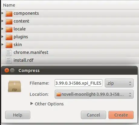Click the Create button

click(x=121, y=115)
